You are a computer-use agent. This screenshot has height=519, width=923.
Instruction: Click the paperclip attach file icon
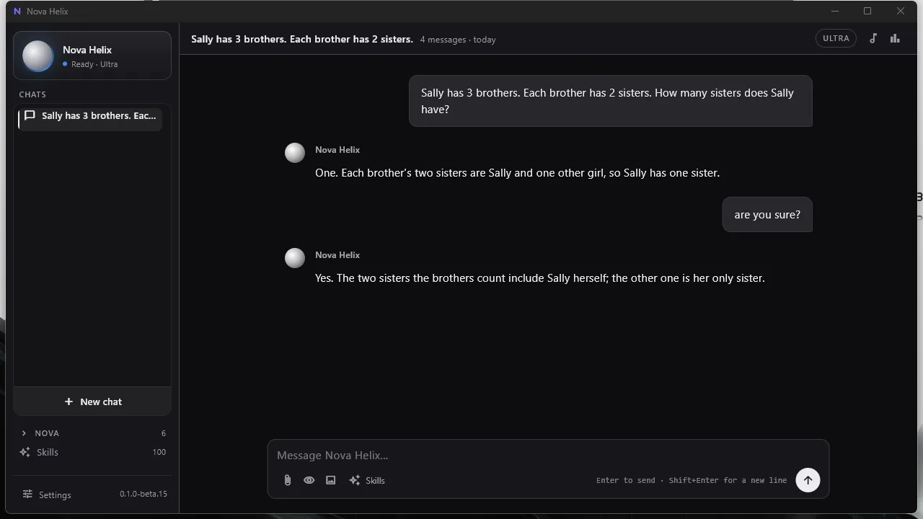pyautogui.click(x=287, y=480)
